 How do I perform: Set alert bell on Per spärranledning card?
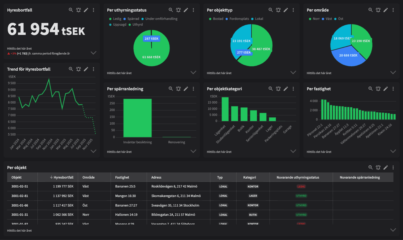click(178, 89)
